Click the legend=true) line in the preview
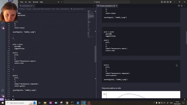 [x=110, y=36]
